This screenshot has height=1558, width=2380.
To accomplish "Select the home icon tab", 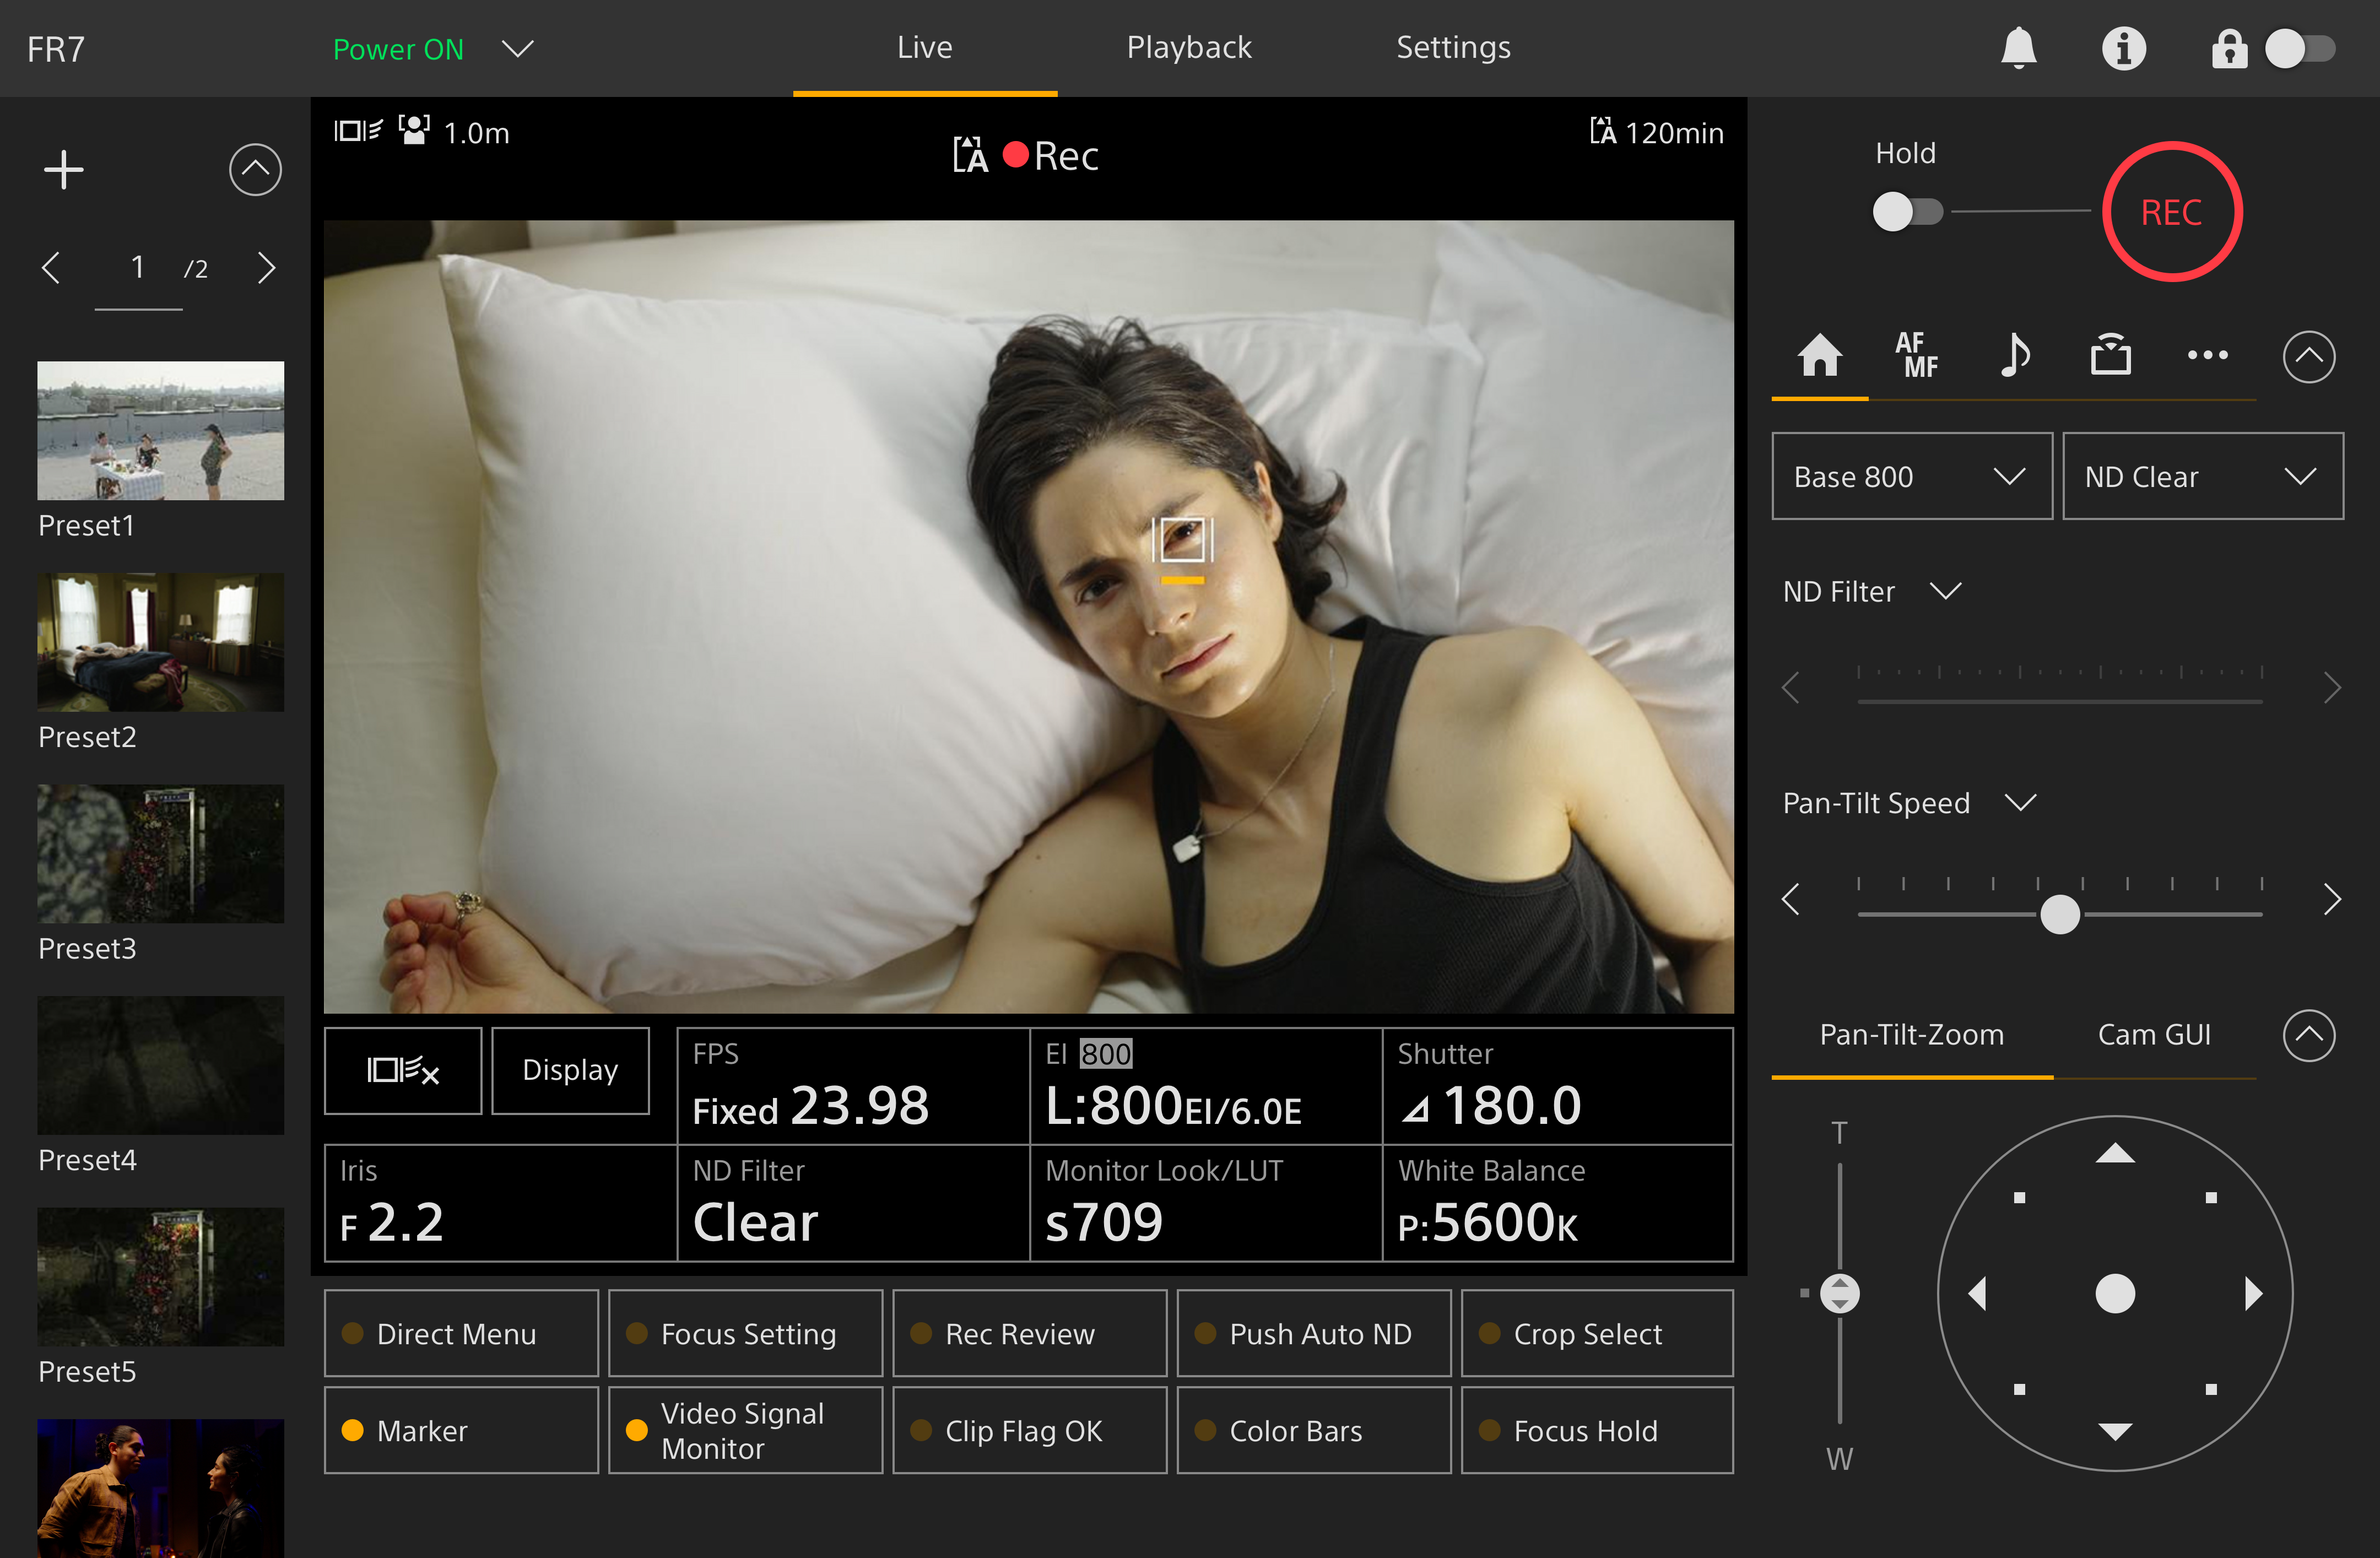I will [1819, 355].
